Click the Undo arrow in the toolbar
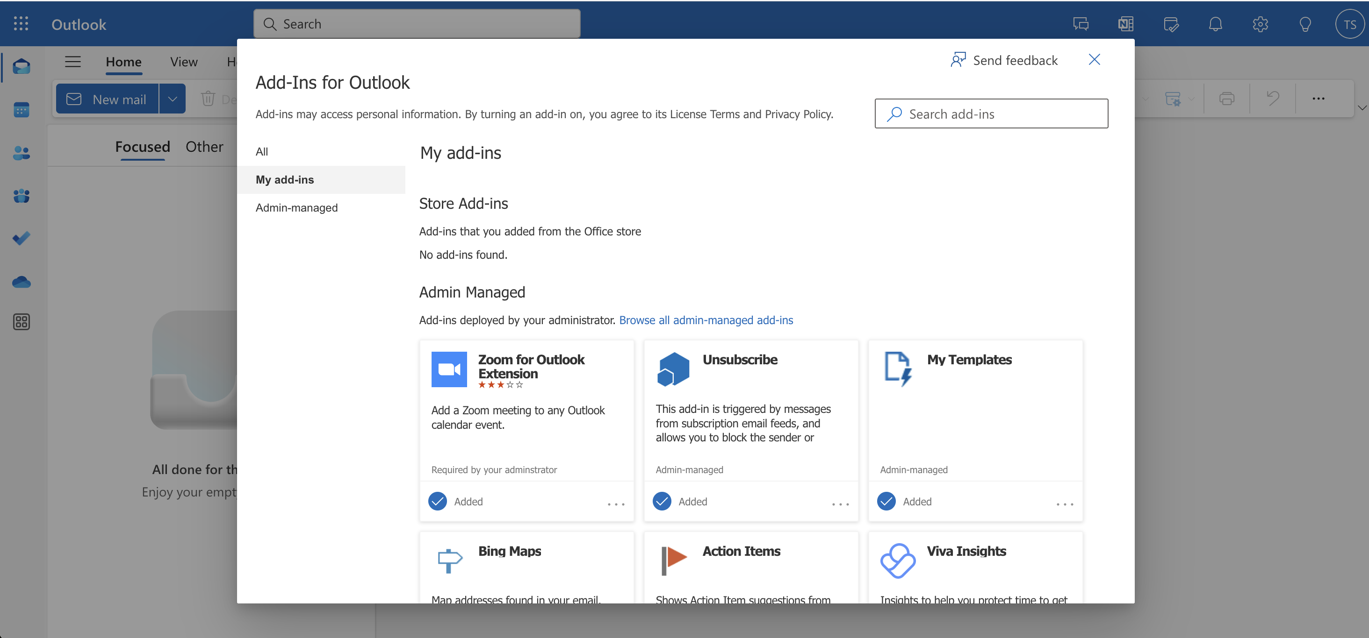The width and height of the screenshot is (1369, 638). 1273,98
